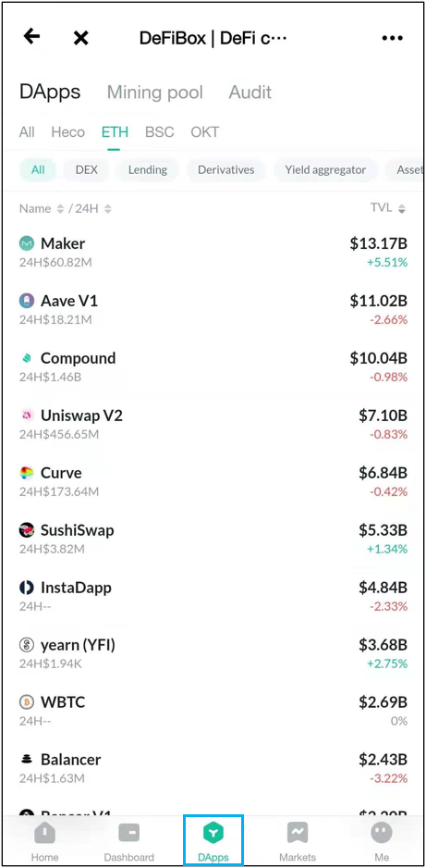Tap the Curve rainbow logo icon

click(27, 473)
